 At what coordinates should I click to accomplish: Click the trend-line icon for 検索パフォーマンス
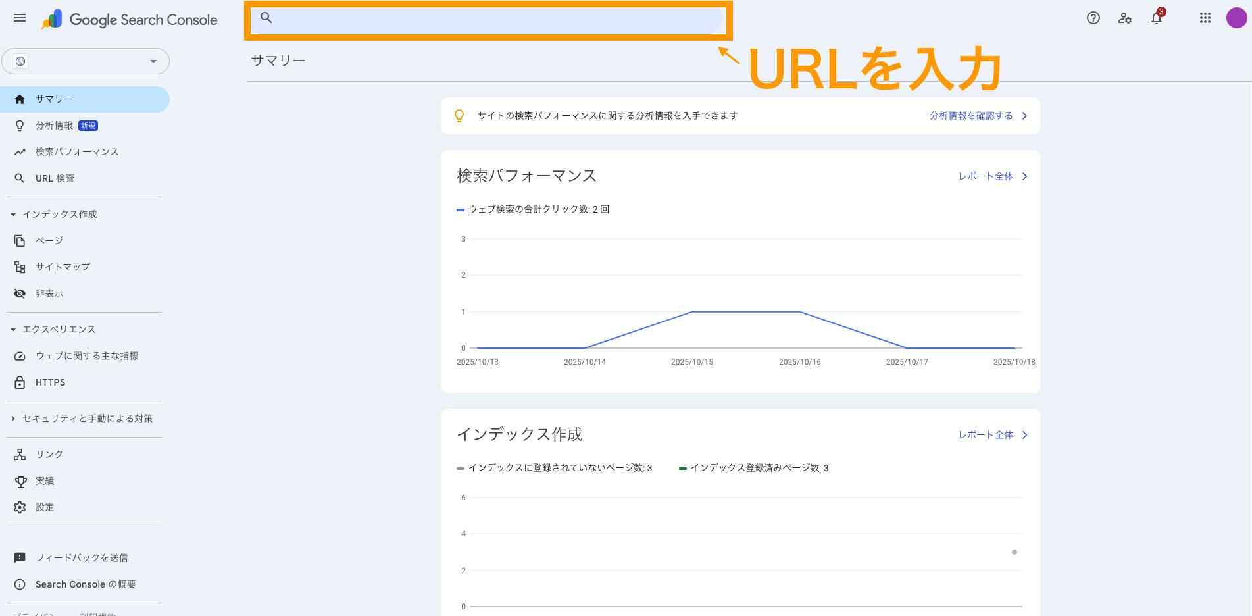point(20,152)
